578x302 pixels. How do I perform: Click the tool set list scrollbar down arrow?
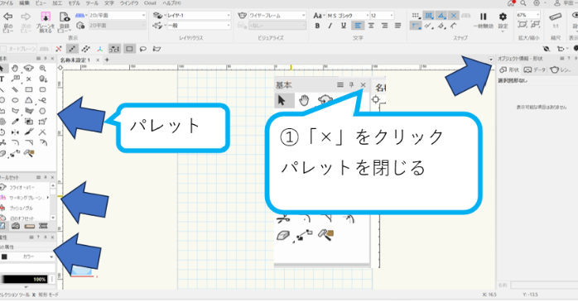(53, 218)
